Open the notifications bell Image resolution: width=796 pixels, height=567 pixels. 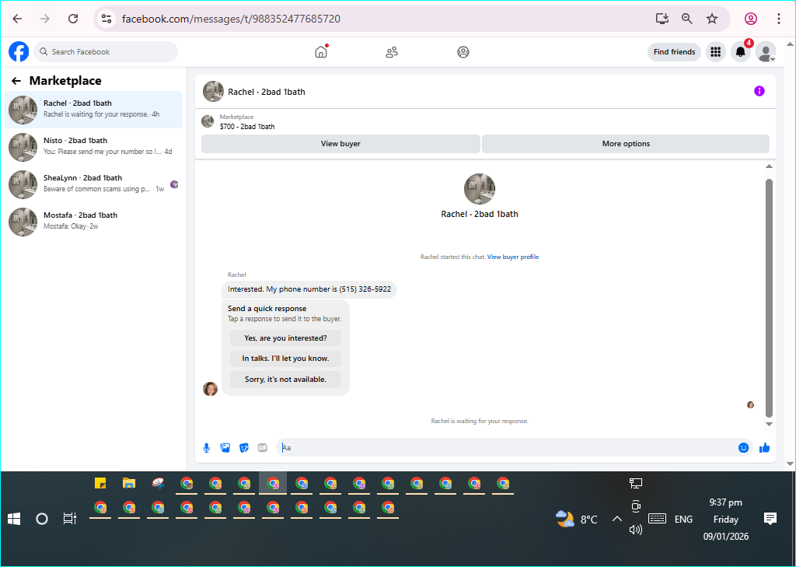(x=741, y=52)
